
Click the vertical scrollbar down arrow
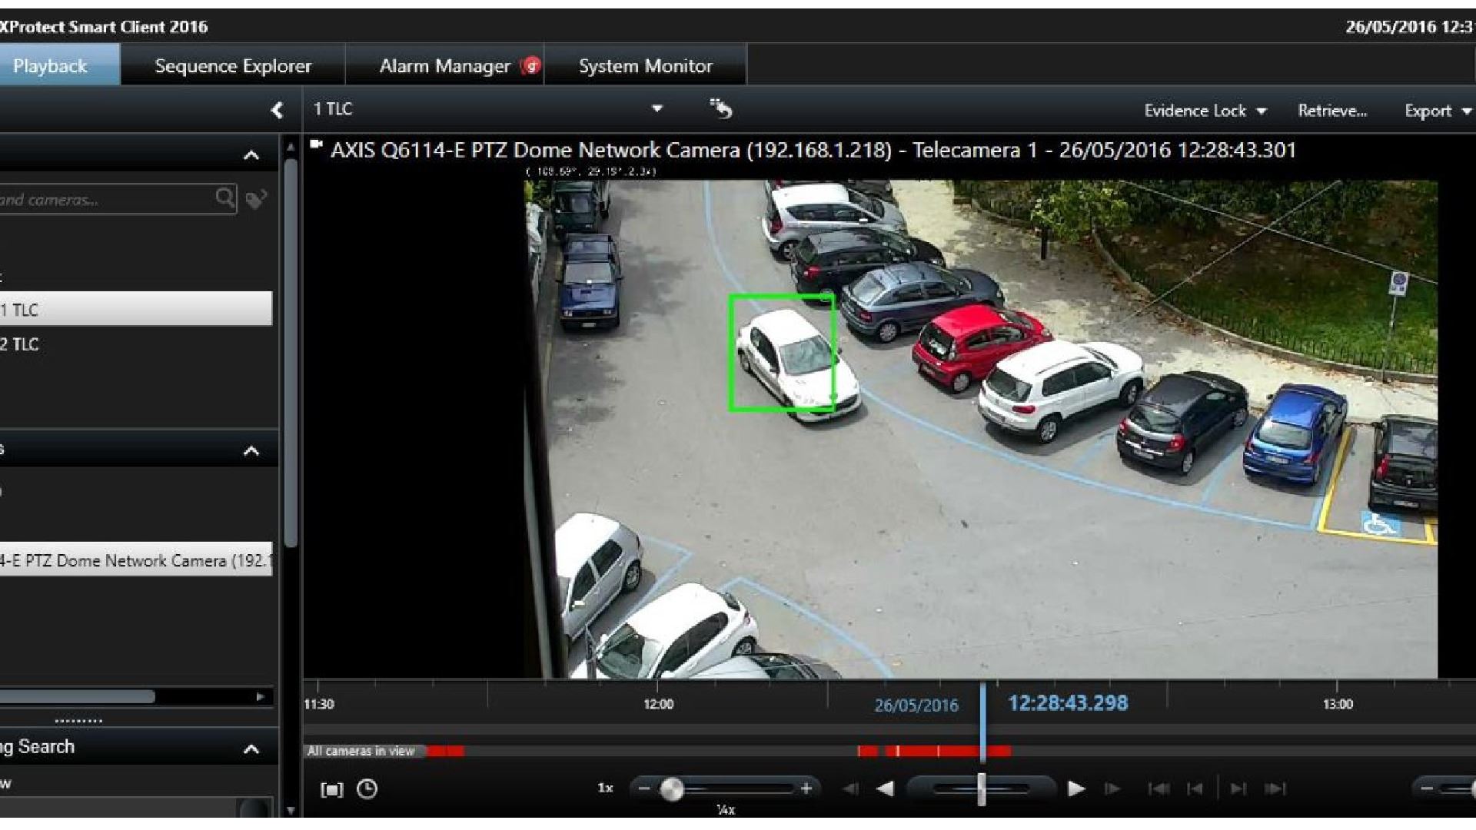tap(291, 810)
